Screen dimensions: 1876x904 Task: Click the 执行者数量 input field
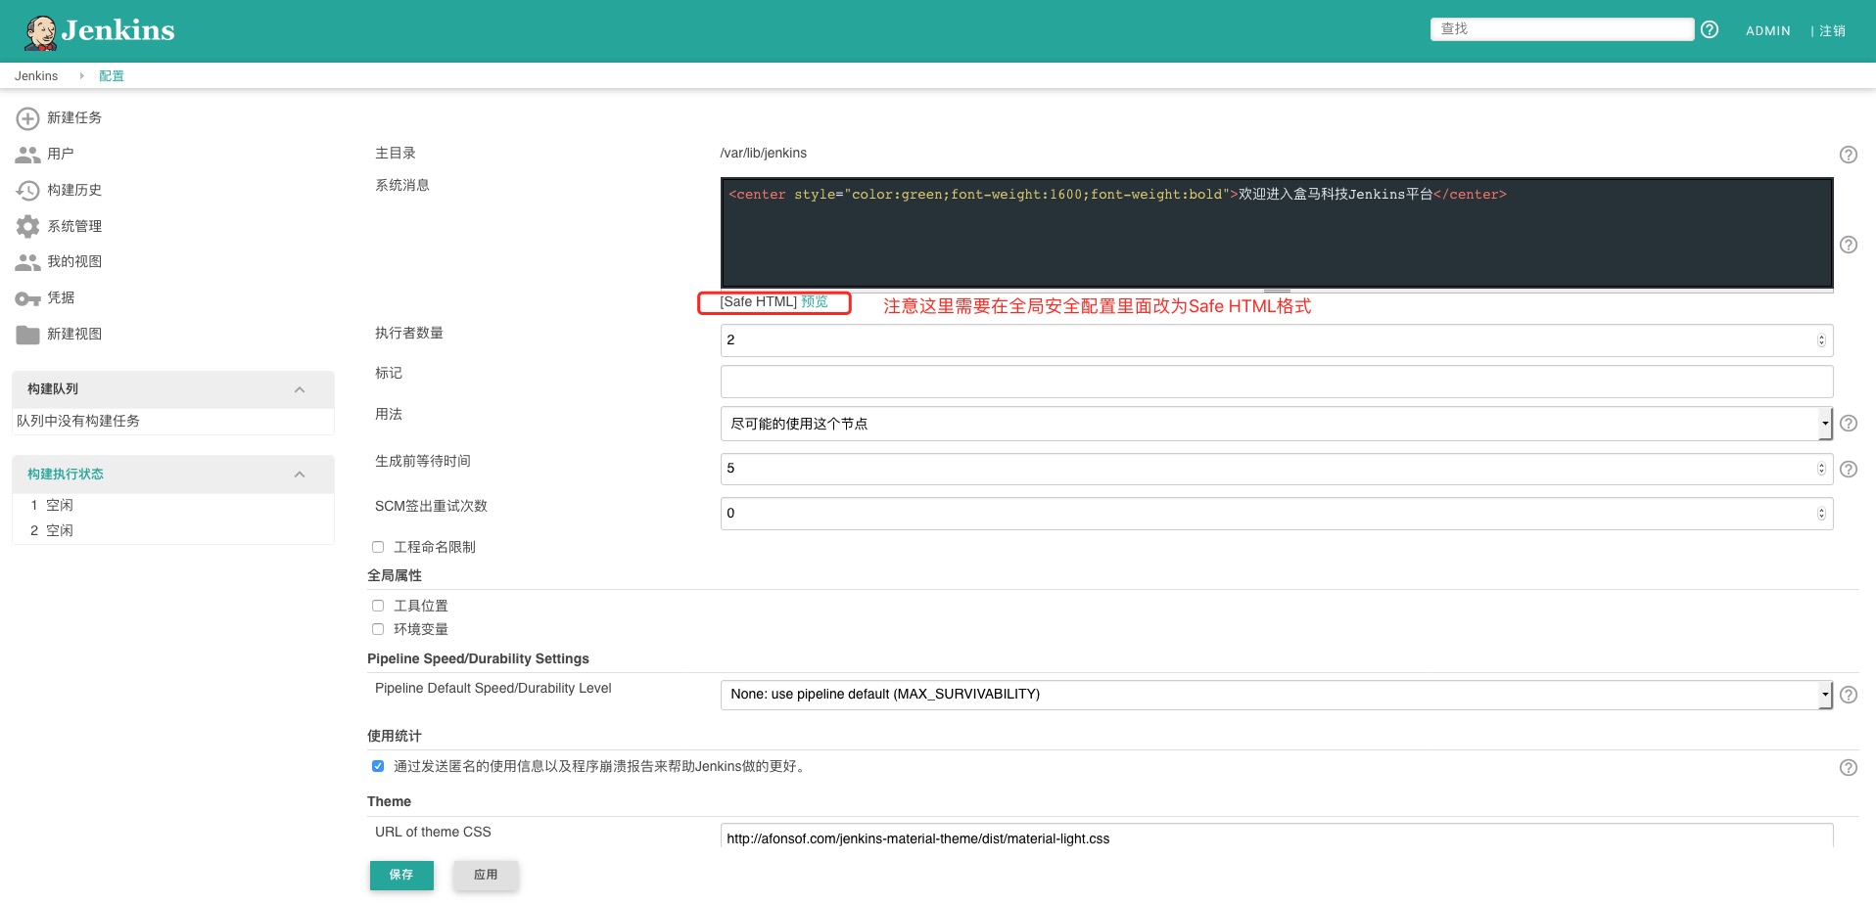[1277, 340]
